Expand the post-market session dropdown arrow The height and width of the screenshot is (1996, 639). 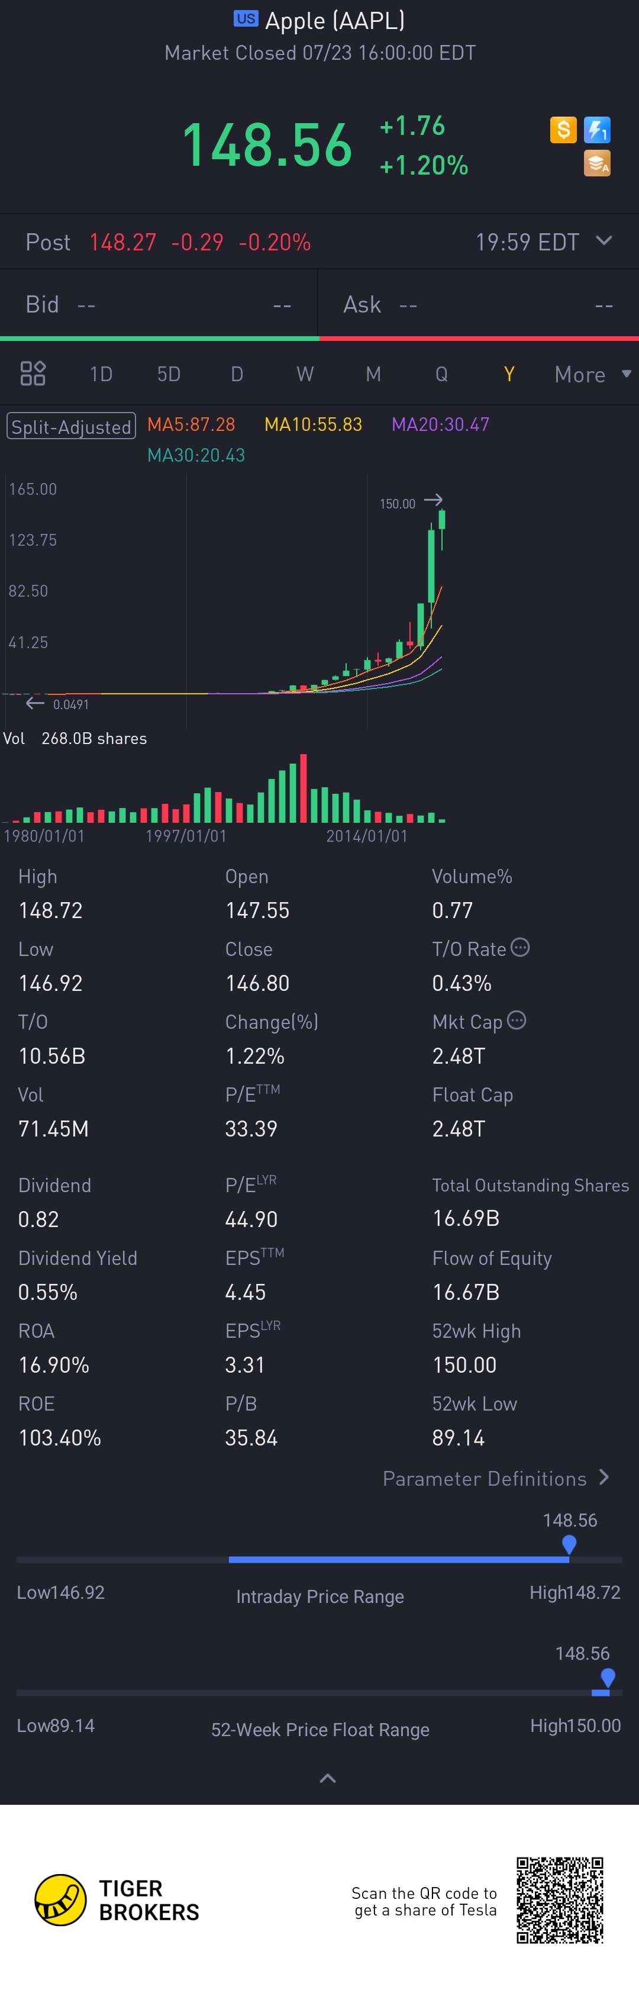coord(604,241)
